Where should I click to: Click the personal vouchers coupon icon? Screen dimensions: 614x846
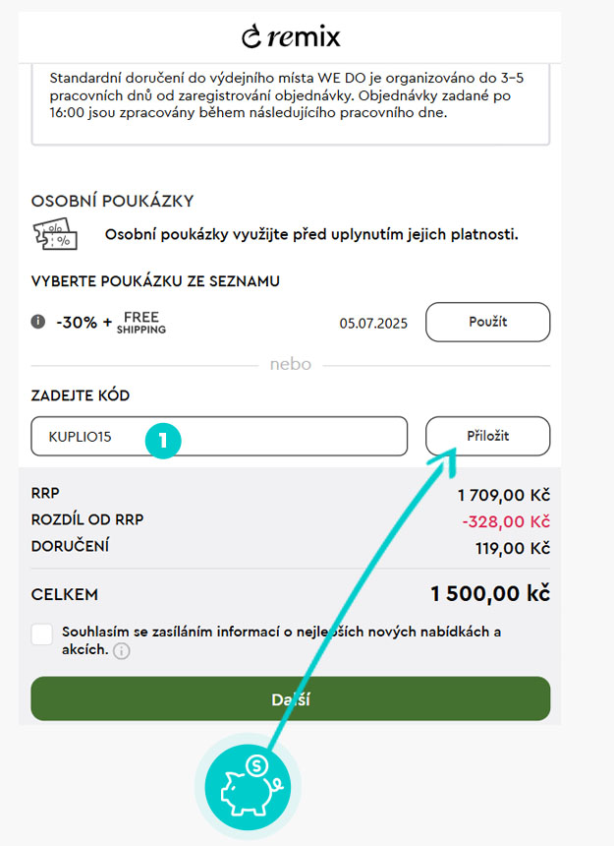55,233
